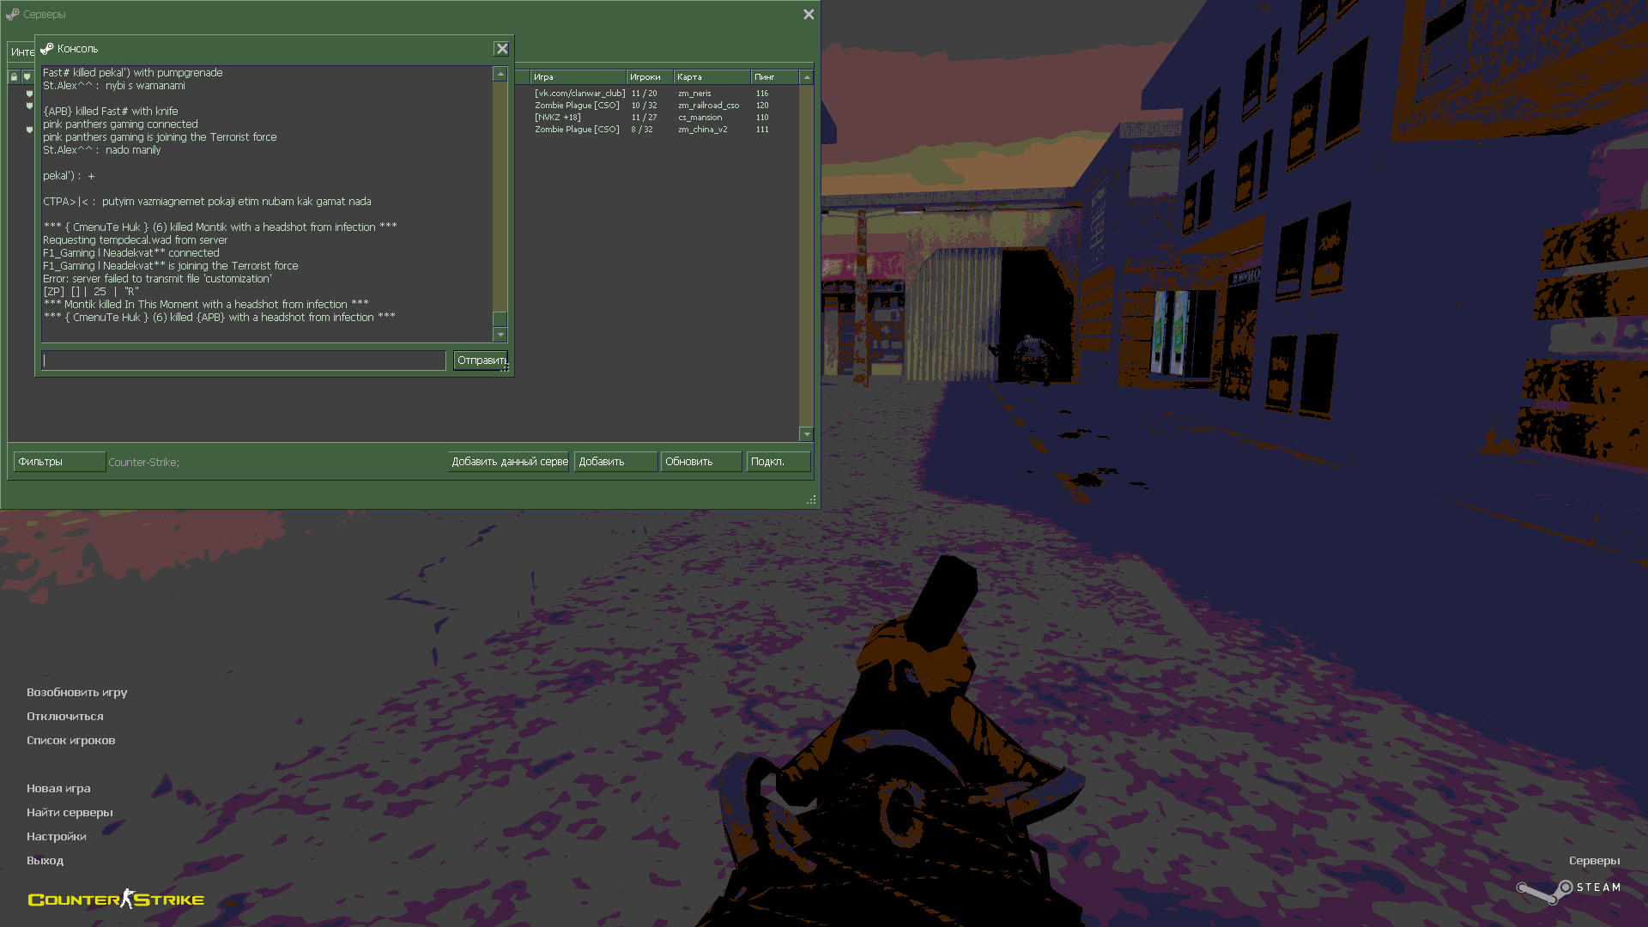
Task: Click VAC shield icon on zm_neris server row
Action: (x=29, y=94)
